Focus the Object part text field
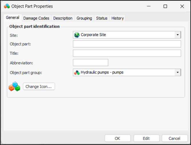 pyautogui.click(x=127, y=44)
